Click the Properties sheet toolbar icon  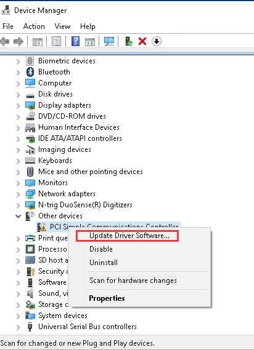(56, 41)
